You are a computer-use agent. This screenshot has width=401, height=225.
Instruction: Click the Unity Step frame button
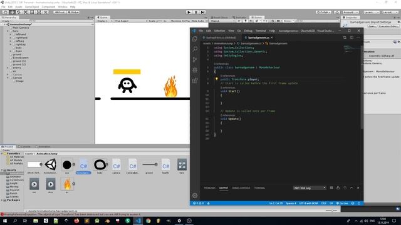[202, 12]
